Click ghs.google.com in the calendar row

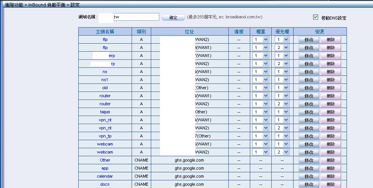click(x=189, y=177)
